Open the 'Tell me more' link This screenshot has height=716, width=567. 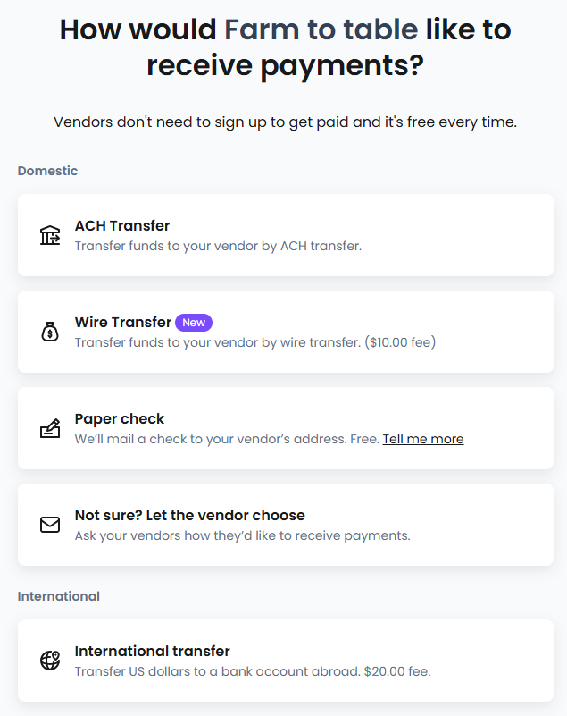pyautogui.click(x=422, y=439)
